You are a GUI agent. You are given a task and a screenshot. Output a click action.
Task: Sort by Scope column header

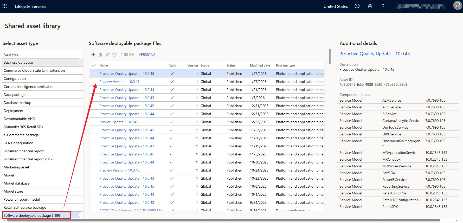point(205,65)
